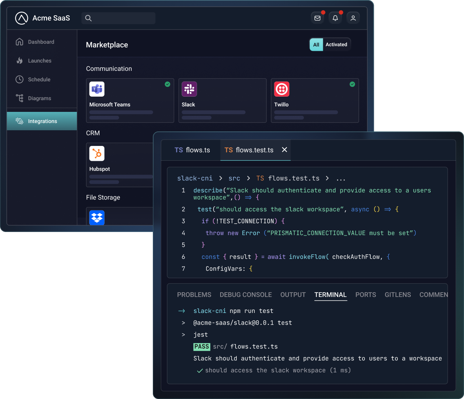The width and height of the screenshot is (464, 399).
Task: Open the Twilio integration card
Action: (315, 101)
